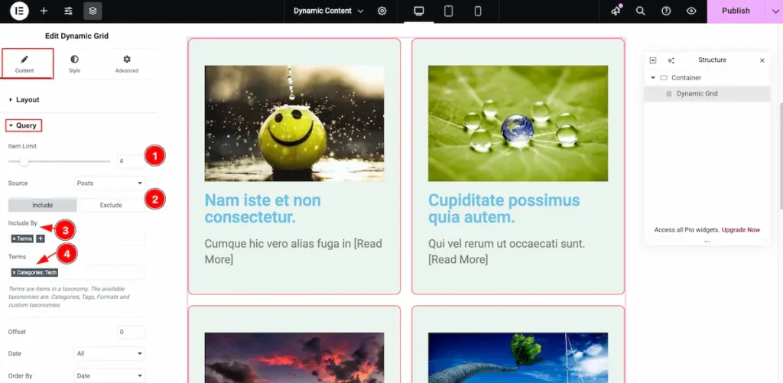Image resolution: width=783 pixels, height=383 pixels.
Task: Select the Exclude toggle option
Action: click(x=111, y=205)
